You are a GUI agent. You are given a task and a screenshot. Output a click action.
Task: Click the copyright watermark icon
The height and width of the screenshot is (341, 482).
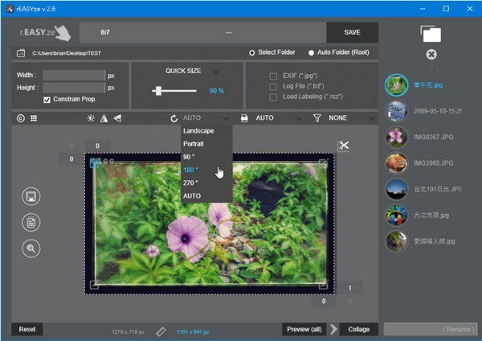click(x=20, y=118)
